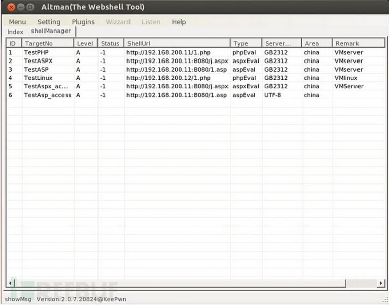Select the TestASPX row
Image resolution: width=390 pixels, height=305 pixels.
(x=196, y=61)
